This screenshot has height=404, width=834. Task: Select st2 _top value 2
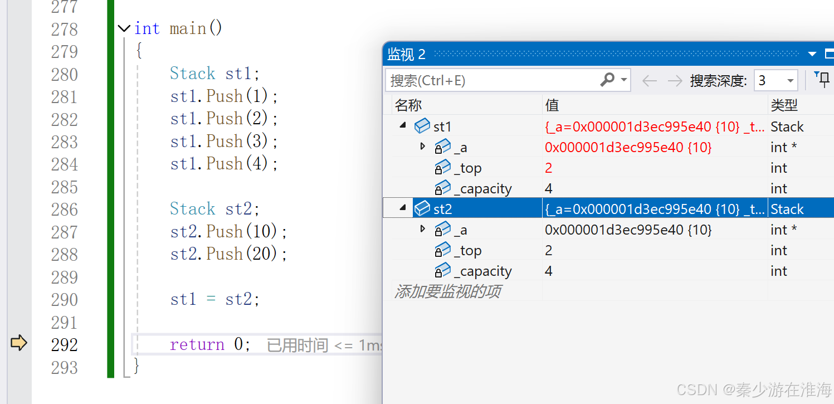[x=549, y=250]
